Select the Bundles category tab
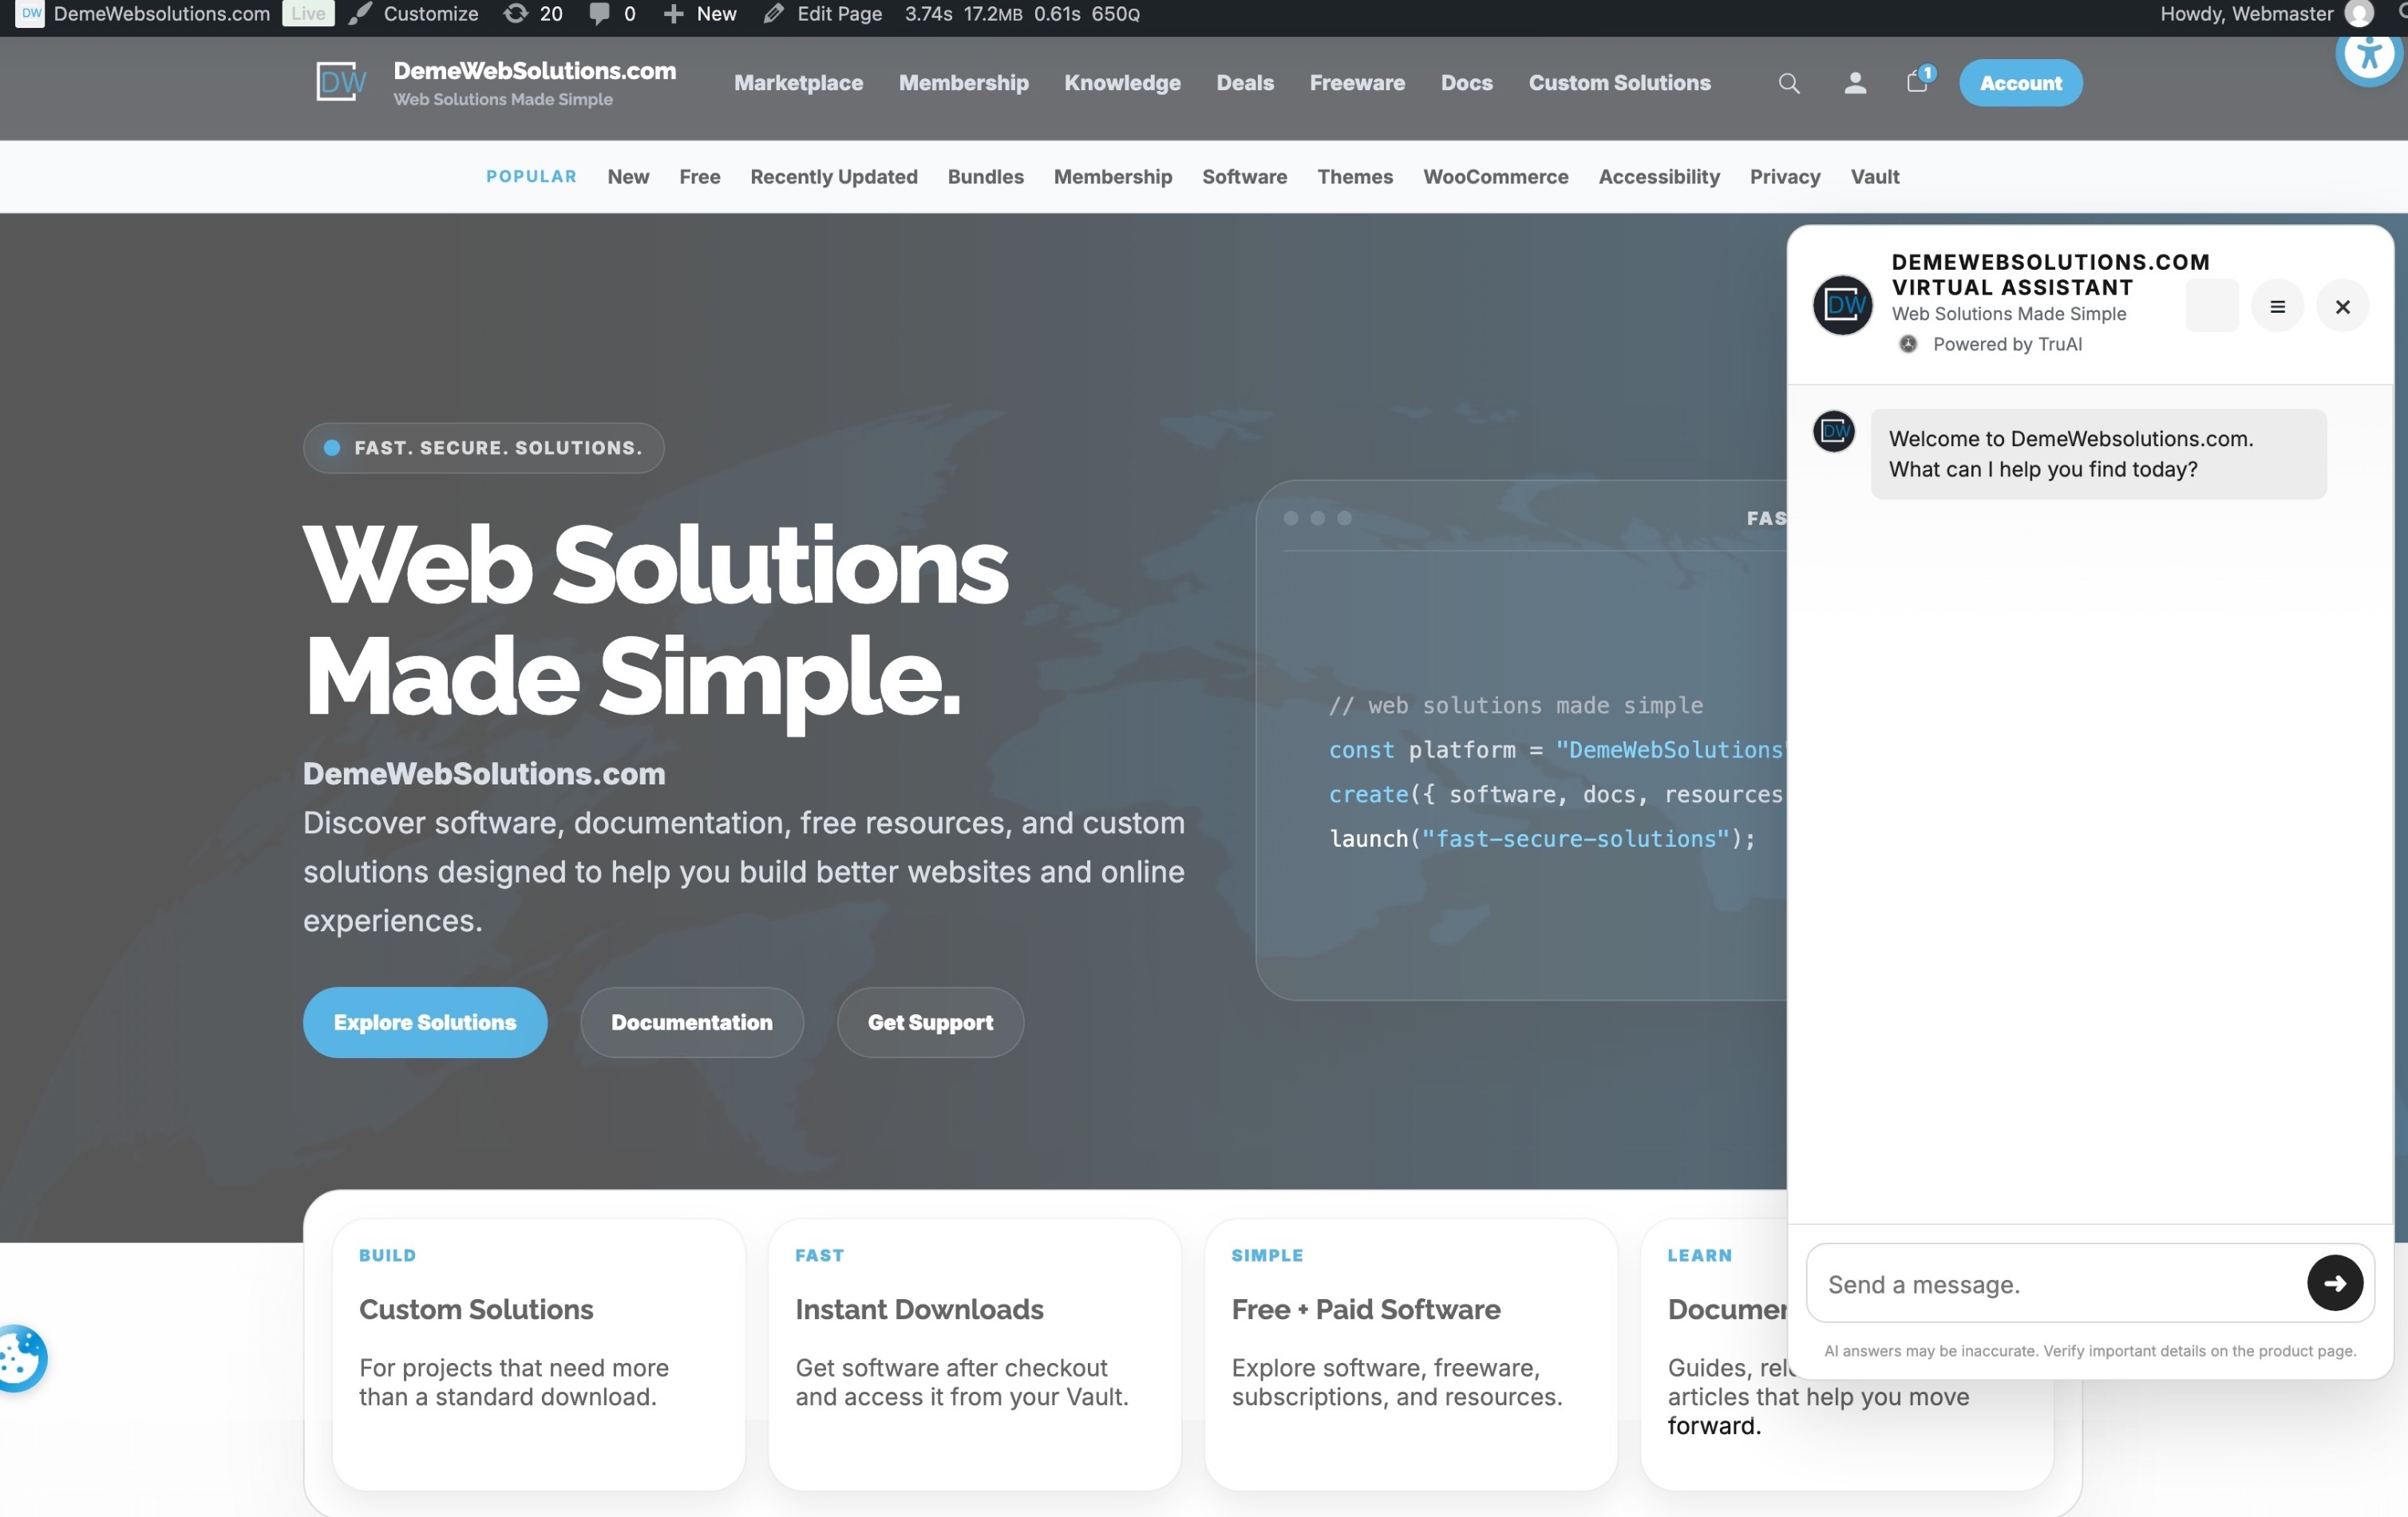2408x1517 pixels. point(985,177)
